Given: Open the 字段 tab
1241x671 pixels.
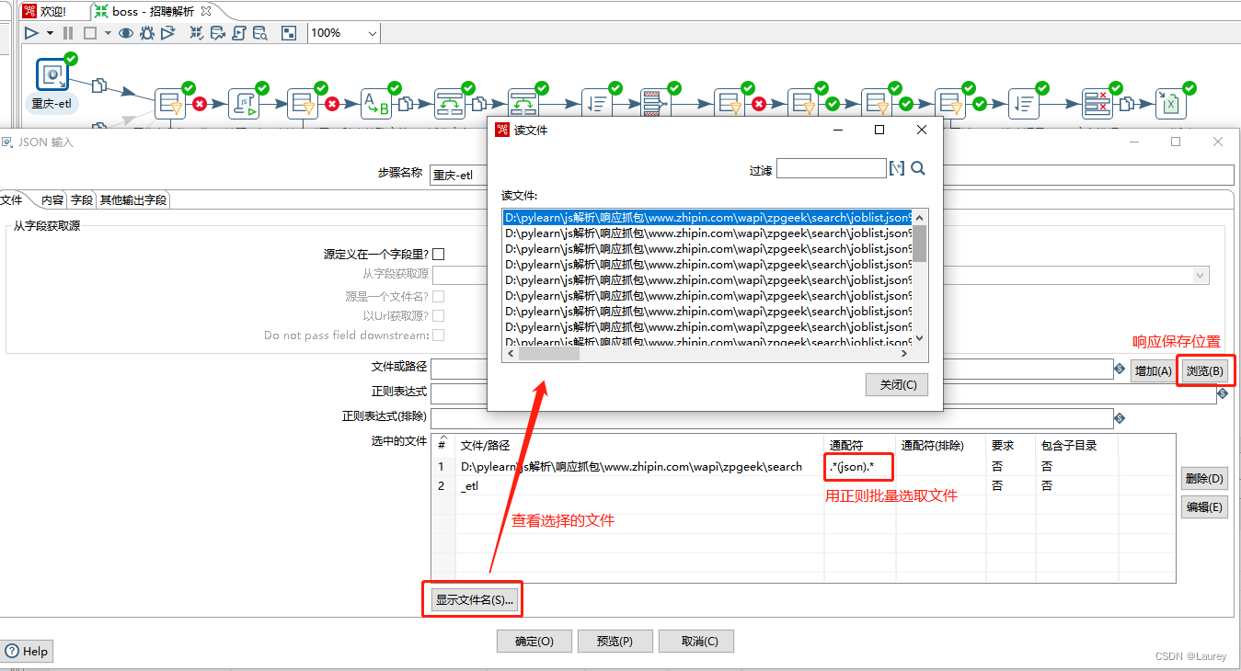Looking at the screenshot, I should (82, 200).
